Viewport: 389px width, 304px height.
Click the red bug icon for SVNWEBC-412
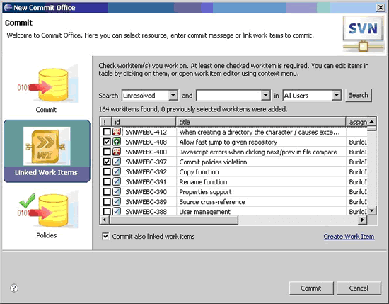coord(117,132)
